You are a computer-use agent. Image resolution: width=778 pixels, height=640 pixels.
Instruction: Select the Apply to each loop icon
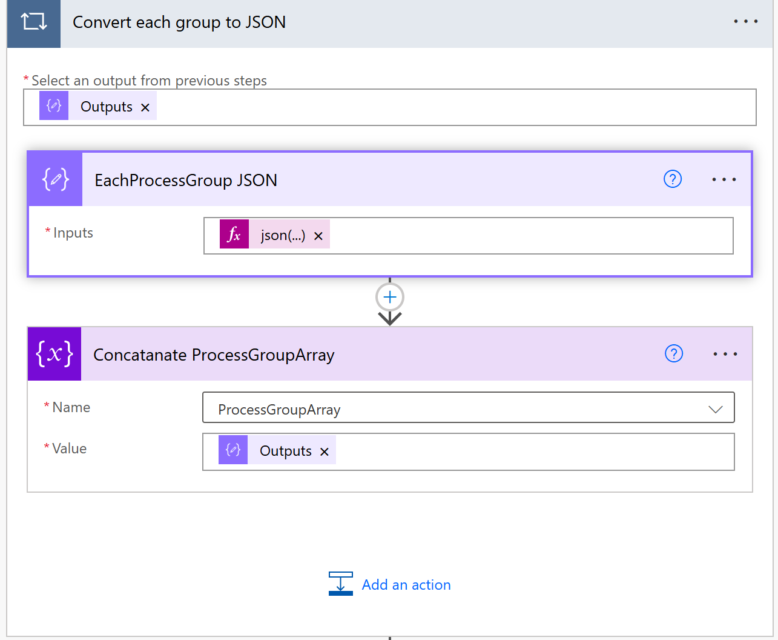(33, 23)
